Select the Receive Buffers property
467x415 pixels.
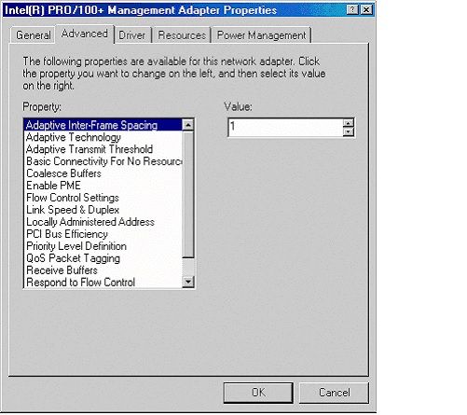[x=103, y=270]
